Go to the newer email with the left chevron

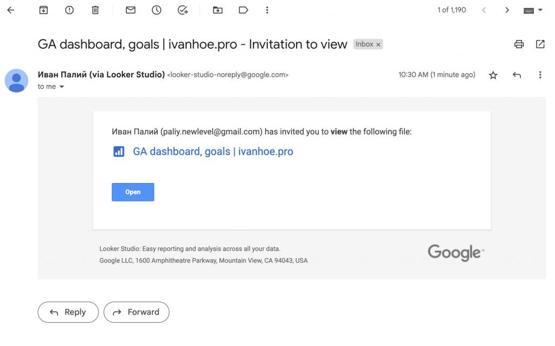click(484, 10)
